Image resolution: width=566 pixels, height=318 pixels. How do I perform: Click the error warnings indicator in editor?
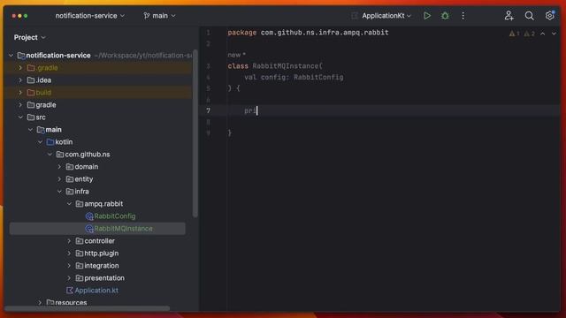(522, 34)
